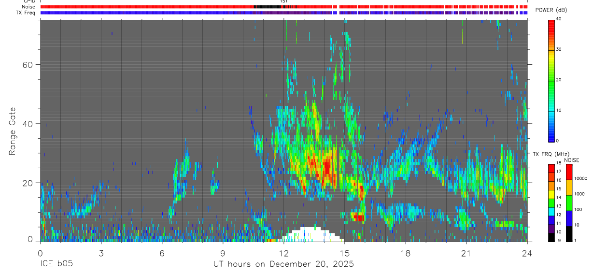593x274 pixels.
Task: Click the 18 tick on TX FRQ legend
Action: click(x=558, y=163)
